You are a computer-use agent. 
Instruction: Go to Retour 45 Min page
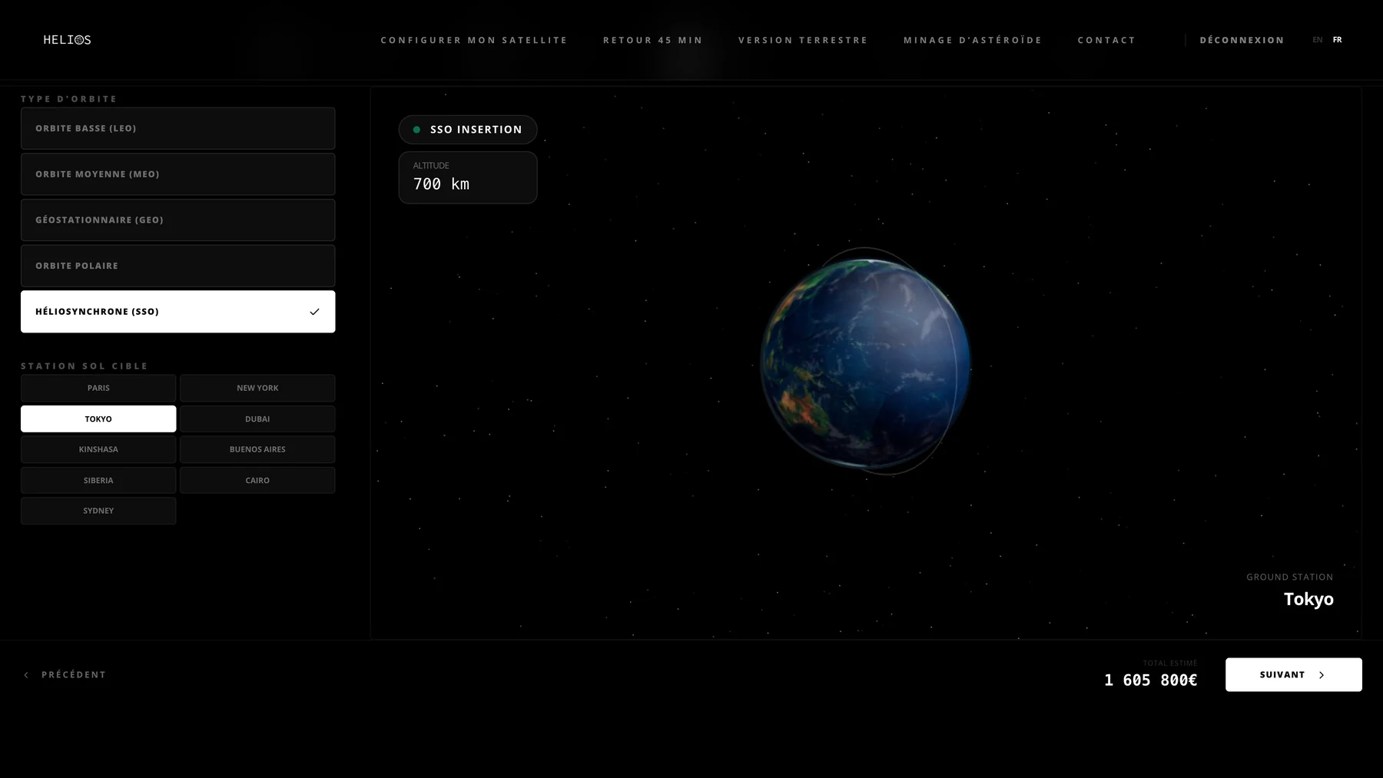pos(653,40)
